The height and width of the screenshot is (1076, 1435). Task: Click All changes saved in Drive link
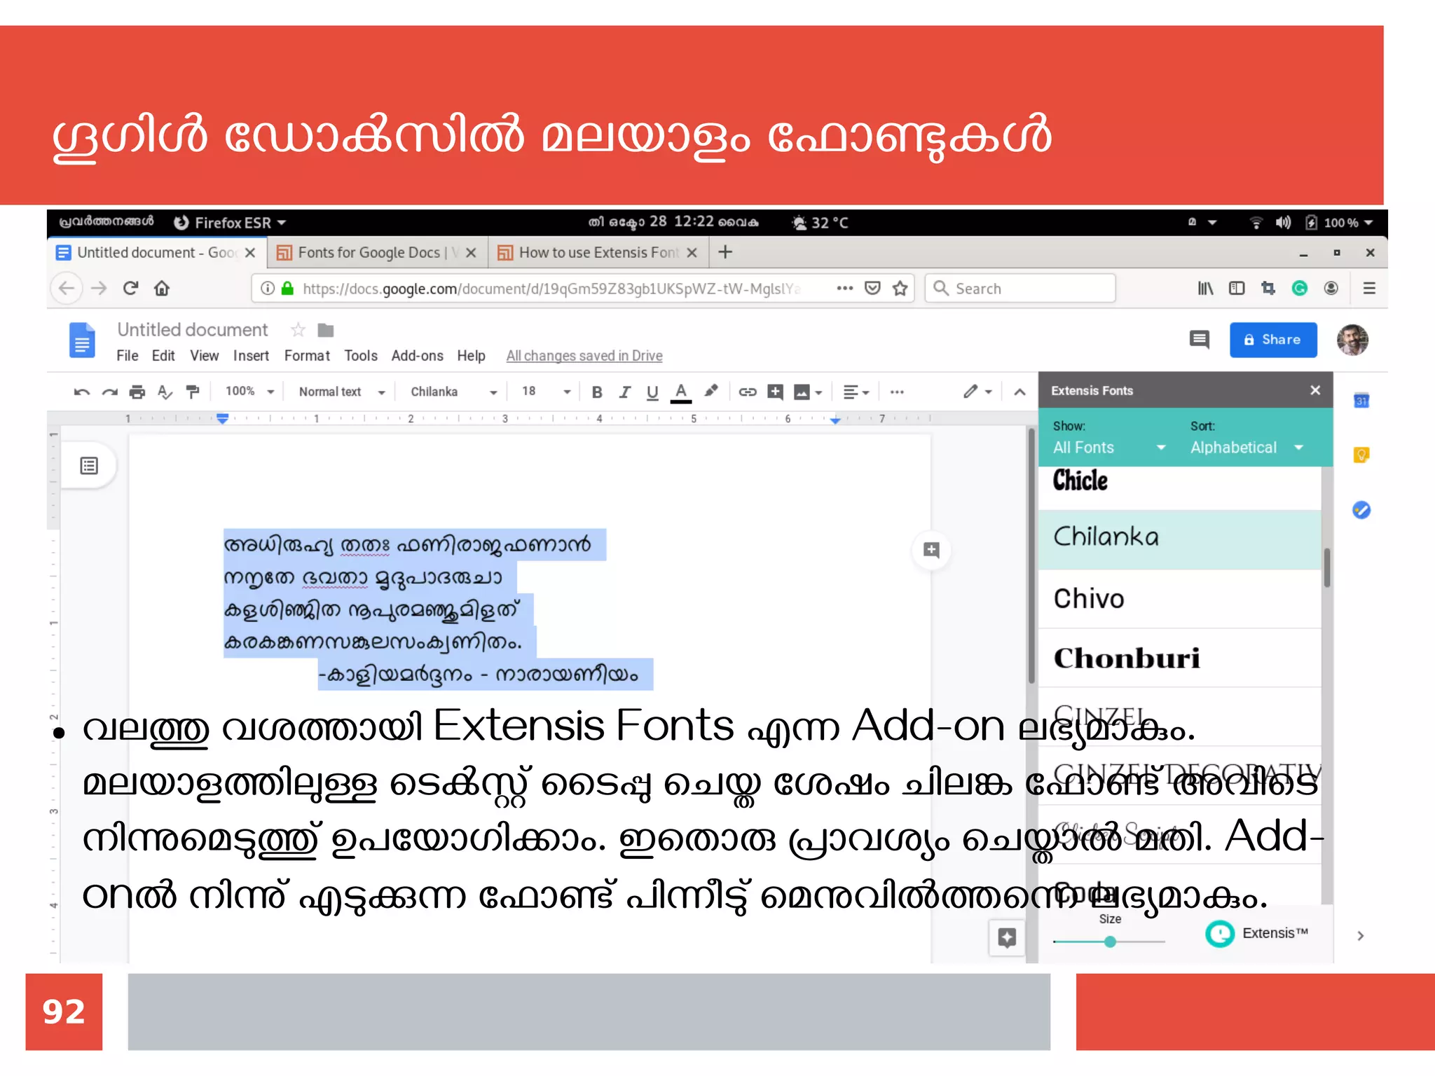(x=584, y=356)
